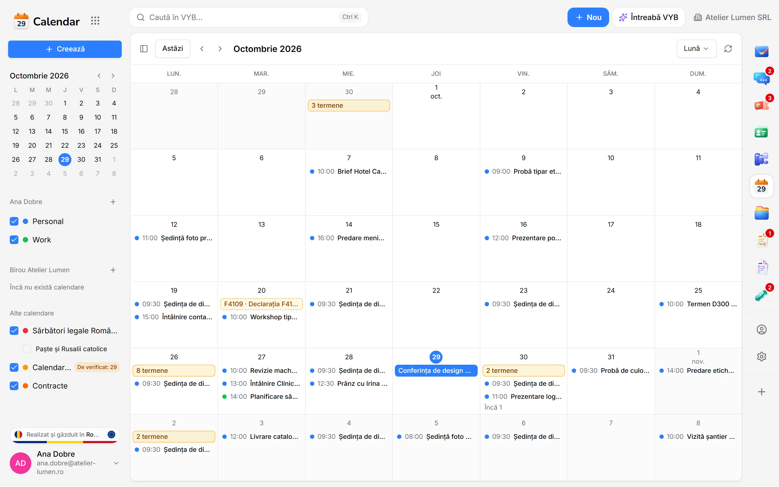The width and height of the screenshot is (779, 487).
Task: Open the red video meeting app icon
Action: [761, 105]
